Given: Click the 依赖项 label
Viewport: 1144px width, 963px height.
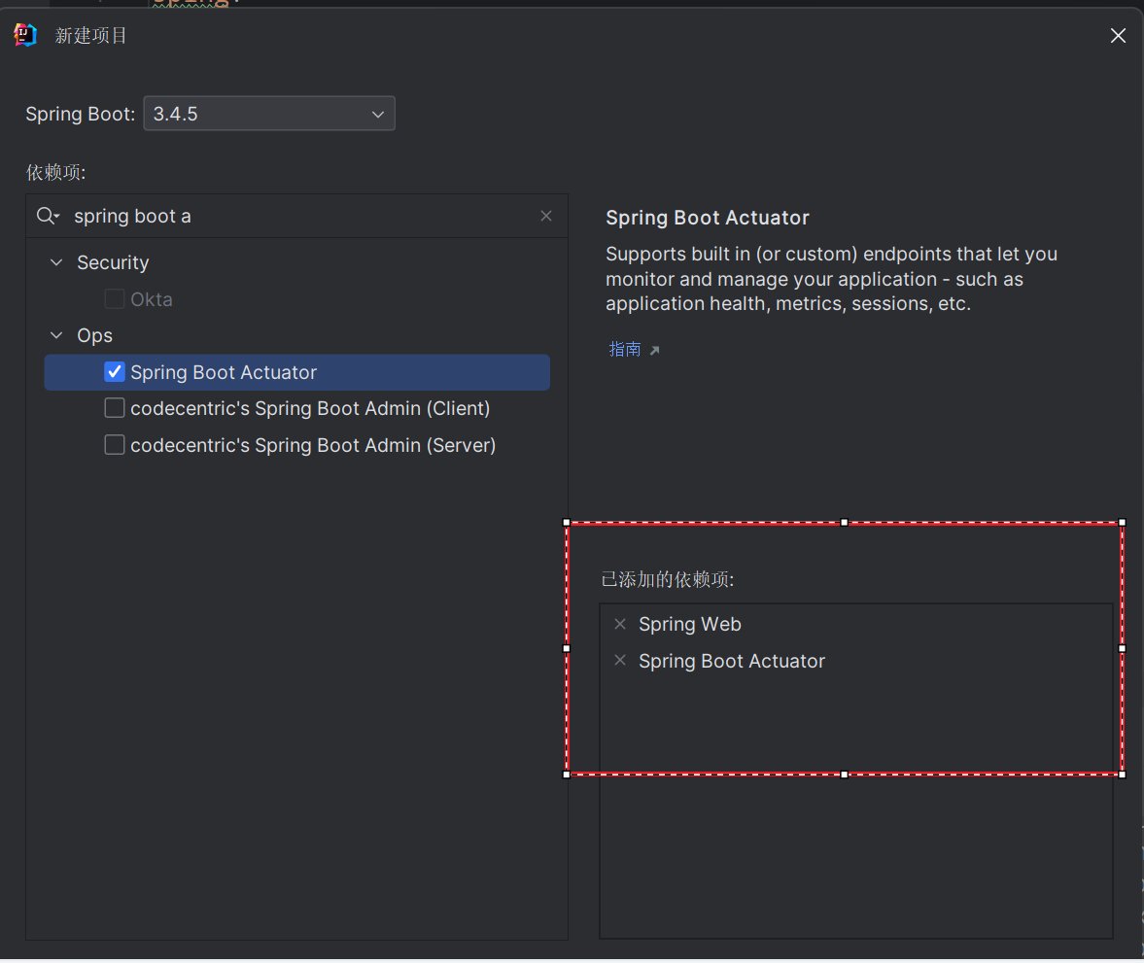Looking at the screenshot, I should [56, 172].
